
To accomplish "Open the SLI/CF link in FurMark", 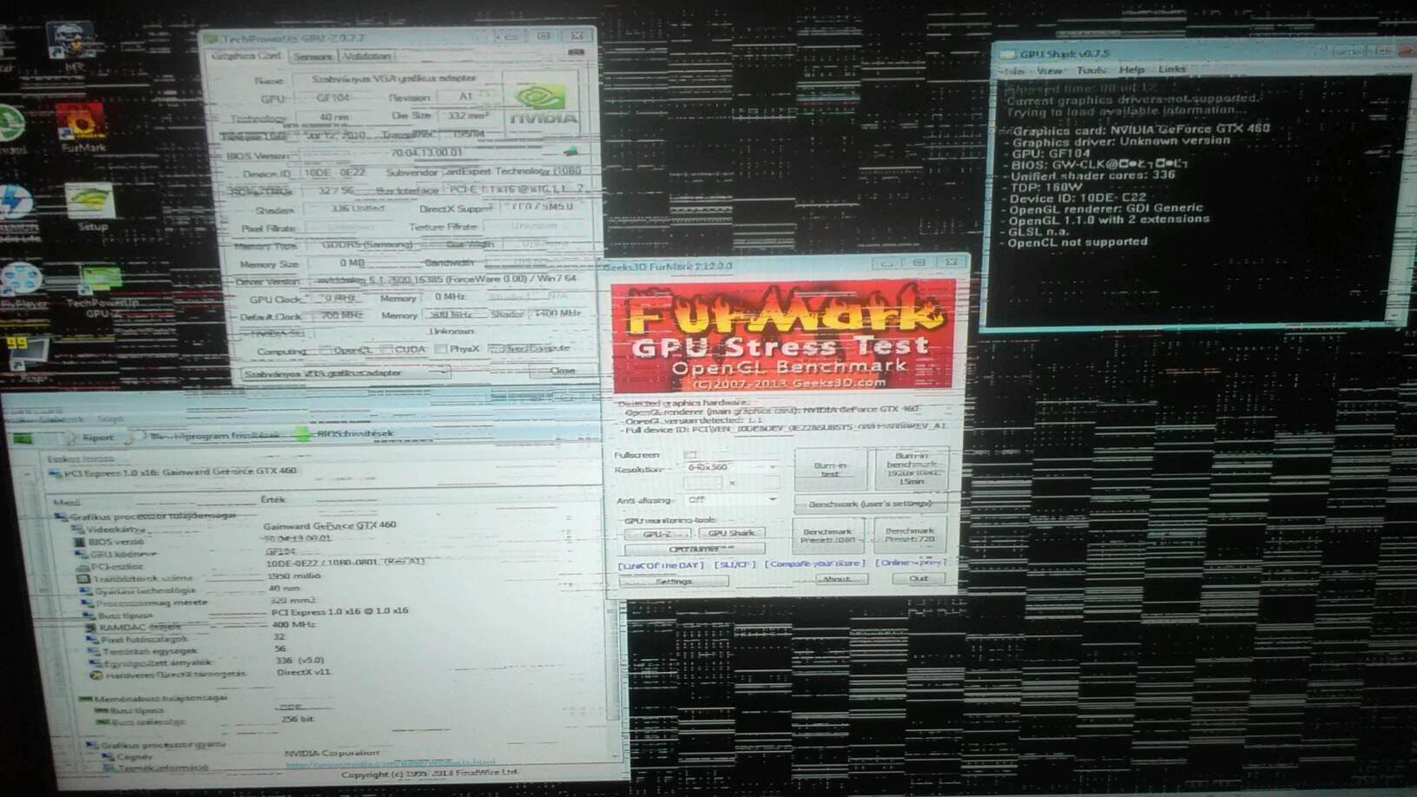I will click(x=735, y=564).
